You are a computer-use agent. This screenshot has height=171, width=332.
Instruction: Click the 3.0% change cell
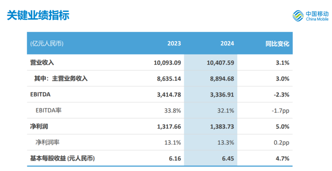[282, 79]
